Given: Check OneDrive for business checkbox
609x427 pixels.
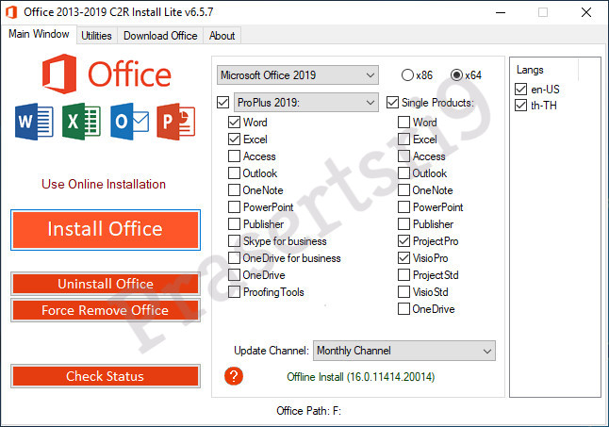Looking at the screenshot, I should point(234,258).
